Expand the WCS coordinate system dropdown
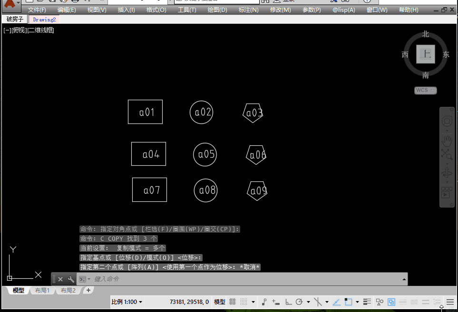 (425, 90)
